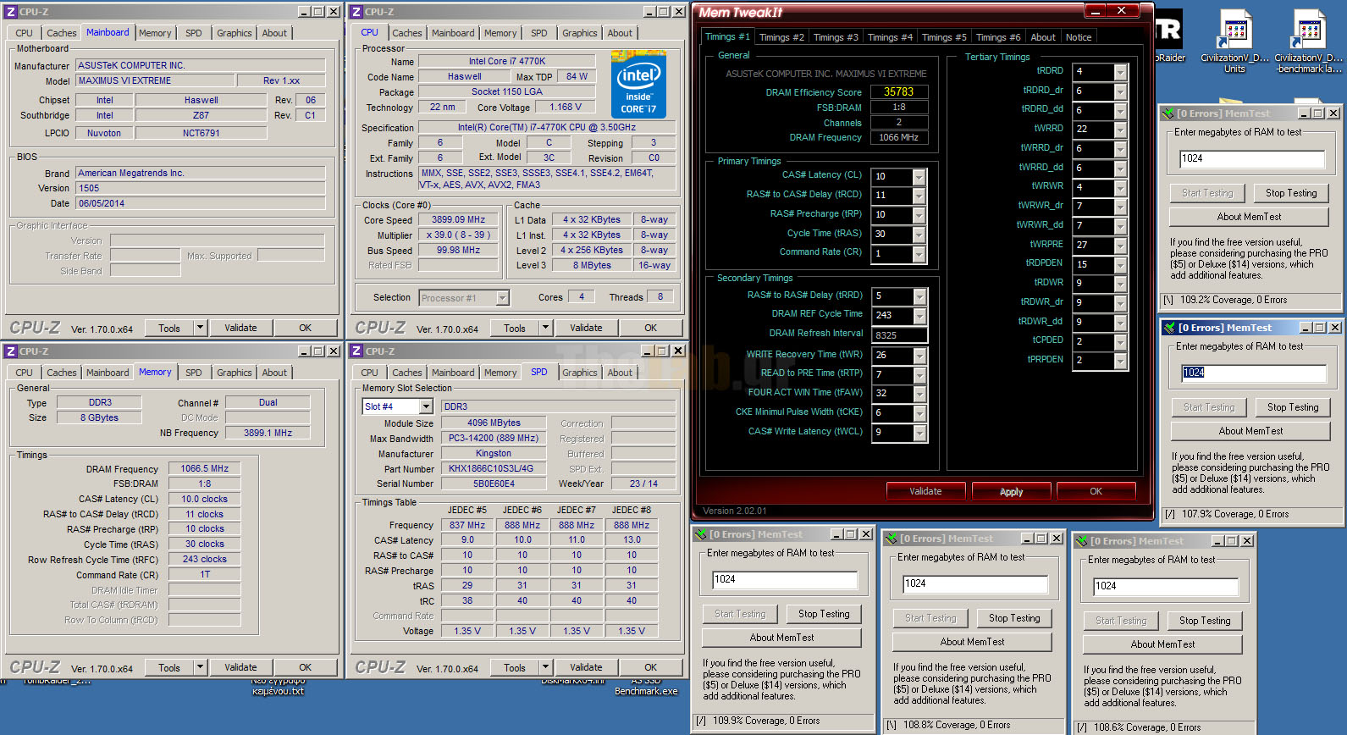Switch to Timings #2 tab in MemTweakIt
The image size is (1347, 735).
781,37
